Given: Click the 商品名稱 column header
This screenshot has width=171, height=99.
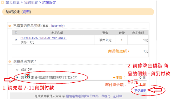Looking at the screenshot, I should click(57, 33).
